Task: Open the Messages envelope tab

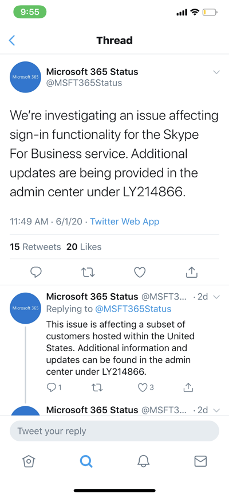Action: [200, 461]
